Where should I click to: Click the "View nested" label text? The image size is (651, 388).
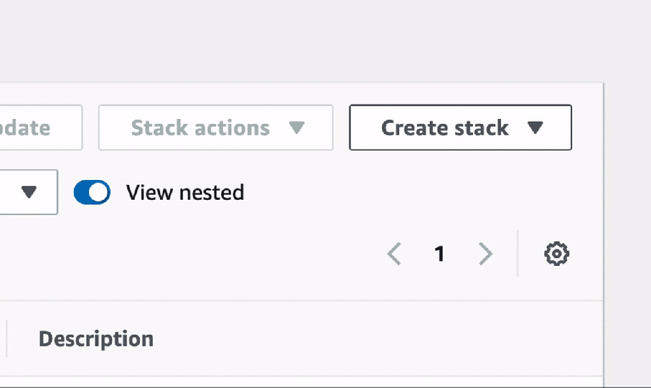click(x=185, y=192)
